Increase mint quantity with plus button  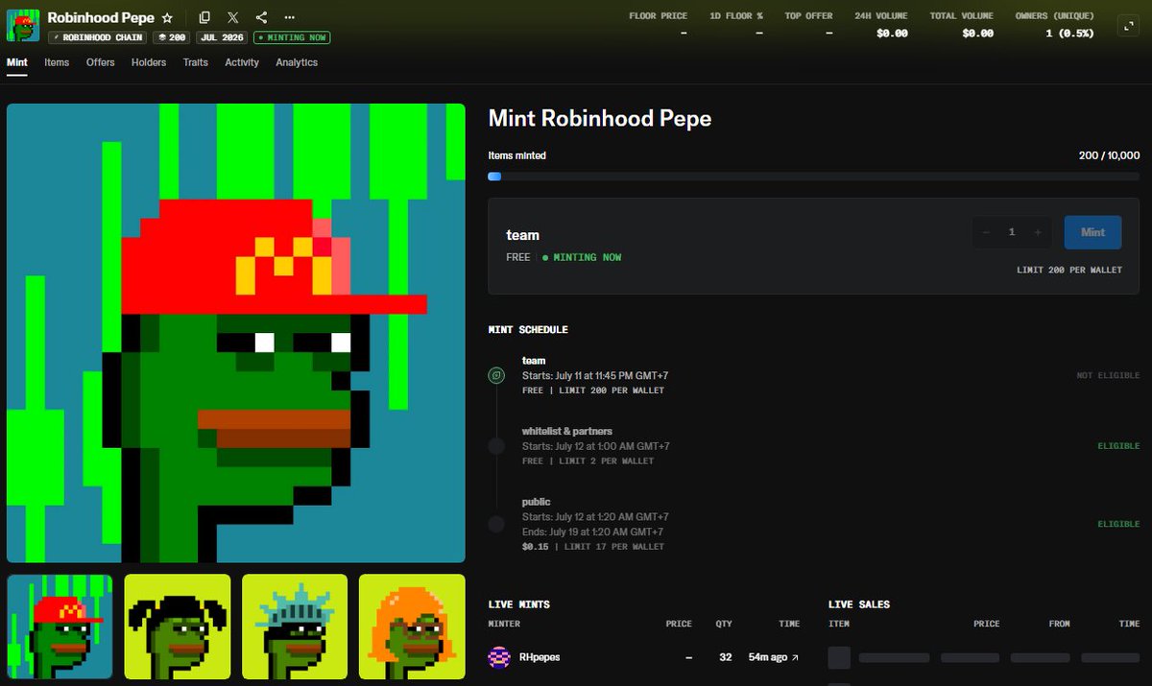(x=1038, y=232)
